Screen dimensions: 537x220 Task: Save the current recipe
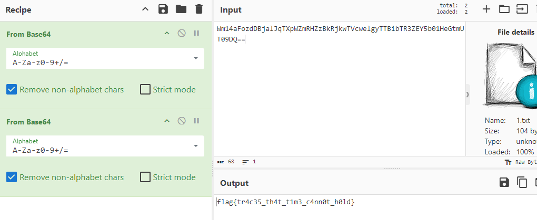click(x=163, y=9)
